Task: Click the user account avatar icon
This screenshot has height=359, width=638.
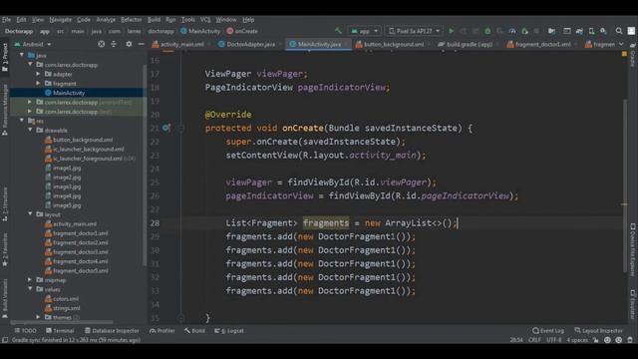Action: pos(631,31)
